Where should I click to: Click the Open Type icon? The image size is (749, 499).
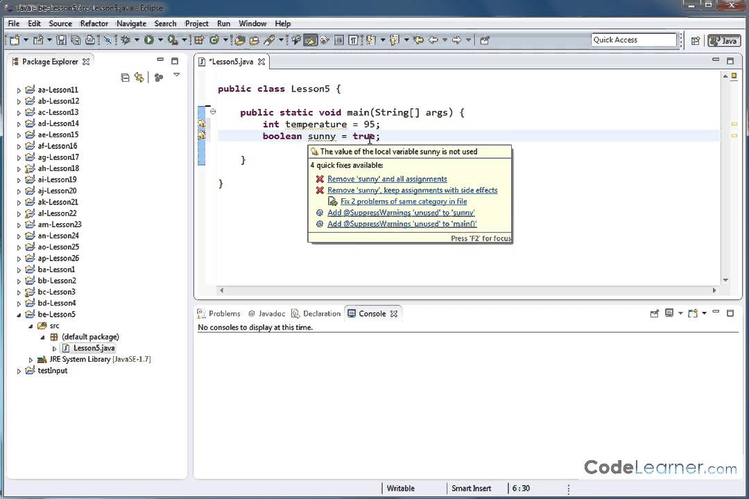[x=240, y=40]
